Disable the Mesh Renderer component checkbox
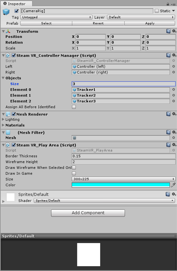 pos(14,114)
